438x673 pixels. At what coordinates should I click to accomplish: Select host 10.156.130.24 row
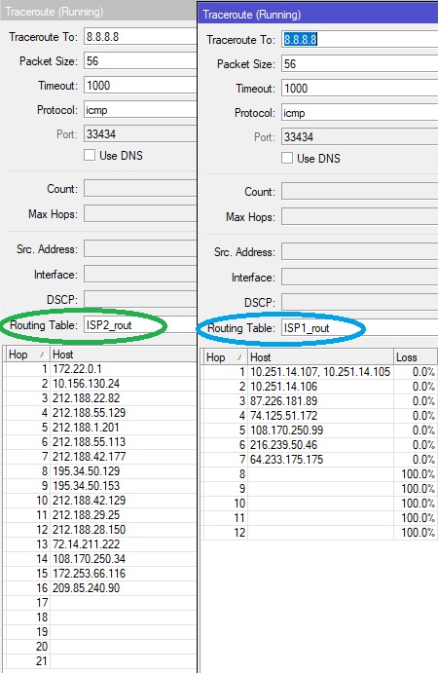[99, 384]
